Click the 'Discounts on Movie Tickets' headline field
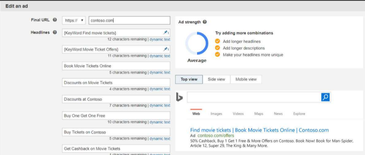 click(116, 82)
